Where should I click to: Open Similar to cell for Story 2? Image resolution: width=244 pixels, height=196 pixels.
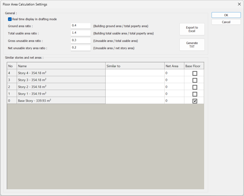pyautogui.click(x=135, y=87)
